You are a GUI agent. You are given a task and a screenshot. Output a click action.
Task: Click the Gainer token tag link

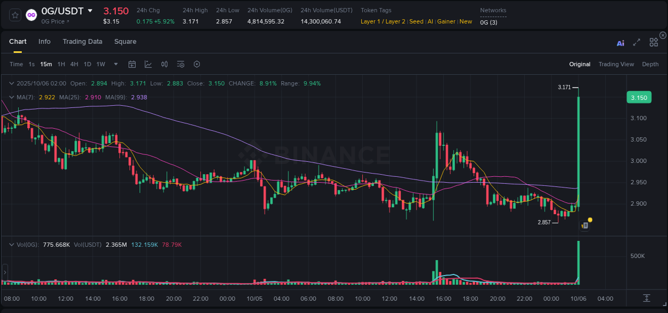pos(446,21)
